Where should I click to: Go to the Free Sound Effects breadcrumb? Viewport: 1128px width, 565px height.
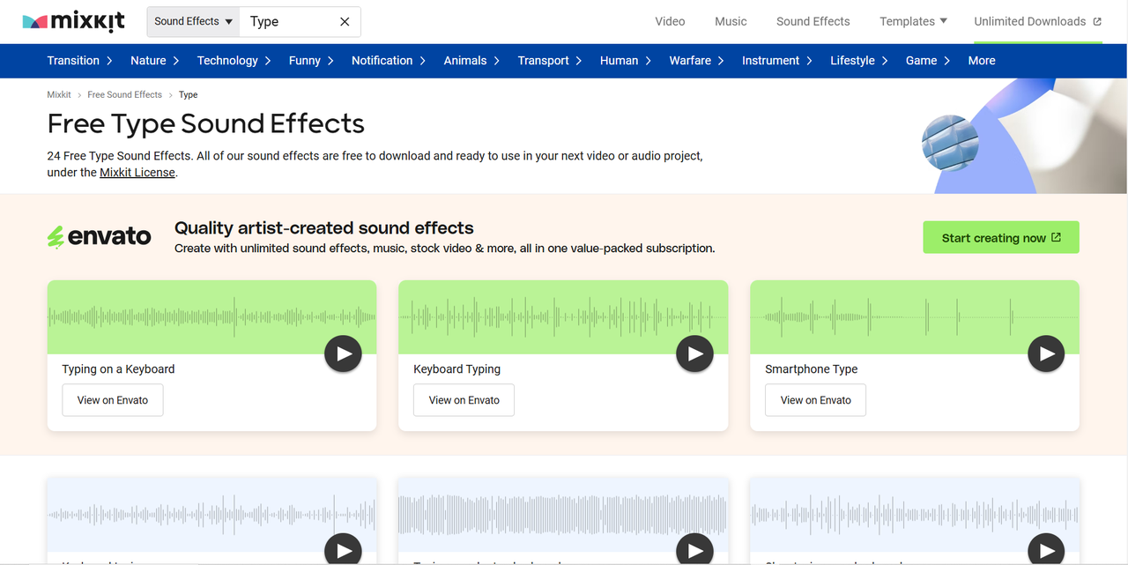click(124, 94)
